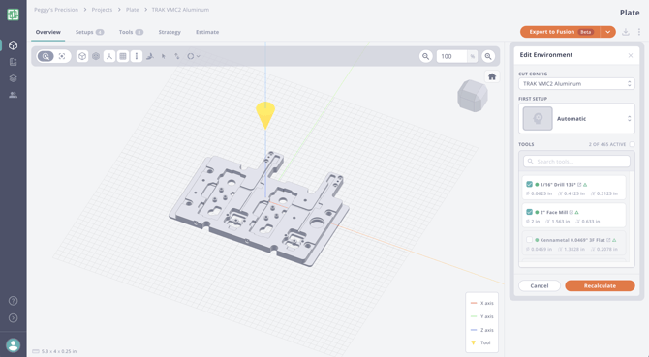Image resolution: width=649 pixels, height=357 pixels.
Task: Switch to the Estimate tab
Action: [207, 32]
